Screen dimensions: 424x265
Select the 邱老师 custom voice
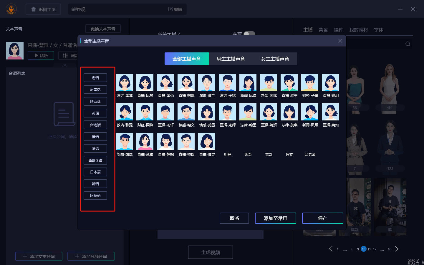click(310, 154)
